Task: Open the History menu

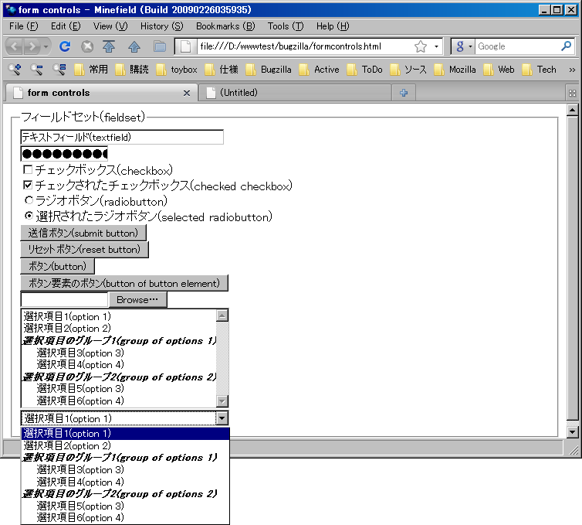Action: (161, 26)
